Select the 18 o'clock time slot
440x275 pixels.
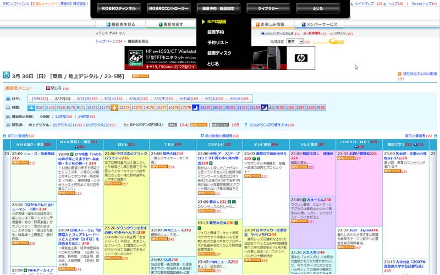(205, 107)
